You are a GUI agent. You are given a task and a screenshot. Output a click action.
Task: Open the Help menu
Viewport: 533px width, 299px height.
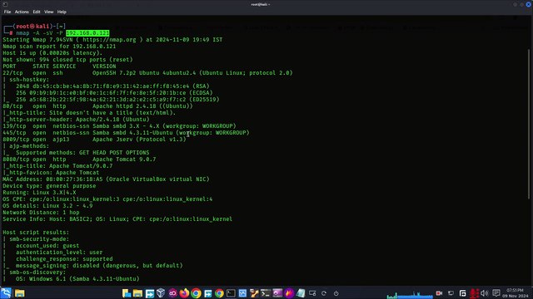click(62, 12)
